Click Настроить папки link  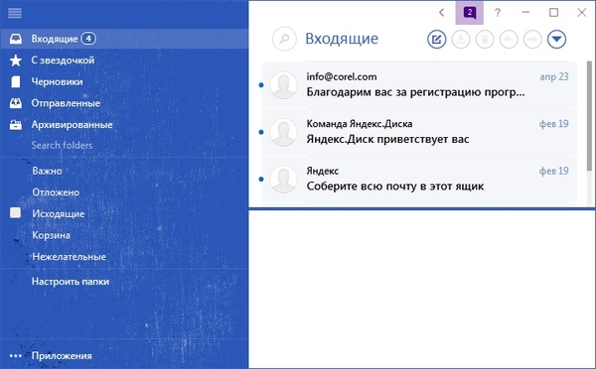coord(71,282)
